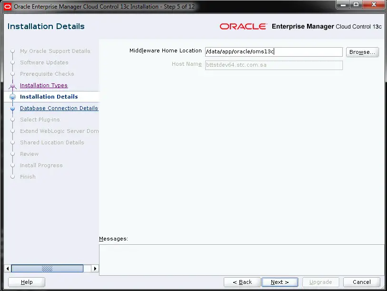Click the Installation Details step bullet icon
387x291 pixels.
[12, 97]
